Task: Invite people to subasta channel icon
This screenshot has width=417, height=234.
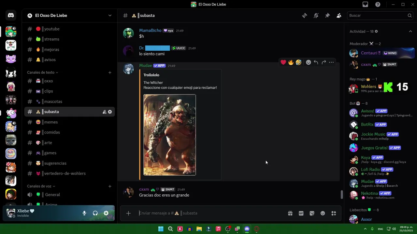Action: (104, 112)
